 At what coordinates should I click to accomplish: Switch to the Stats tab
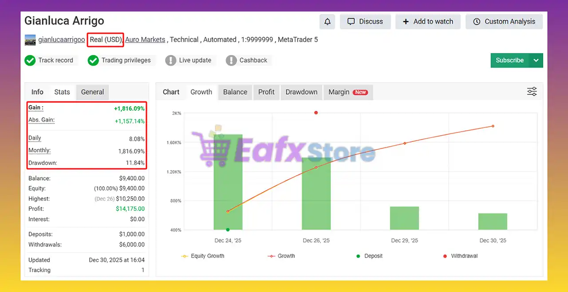tap(62, 92)
